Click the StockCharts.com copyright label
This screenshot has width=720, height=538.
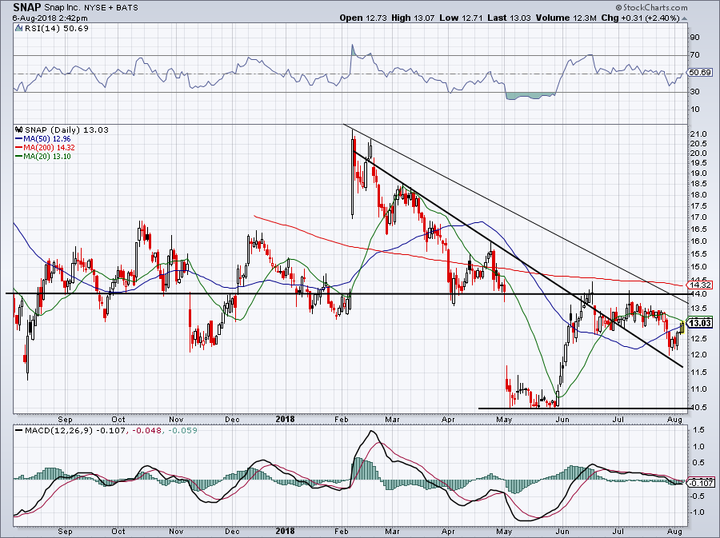point(651,7)
